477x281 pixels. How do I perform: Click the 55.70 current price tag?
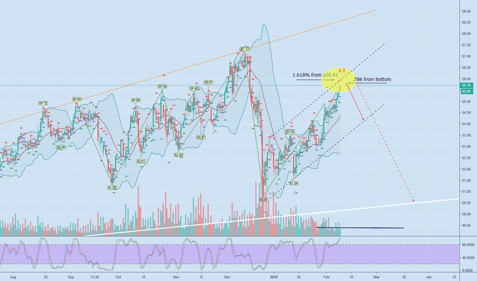[x=466, y=86]
